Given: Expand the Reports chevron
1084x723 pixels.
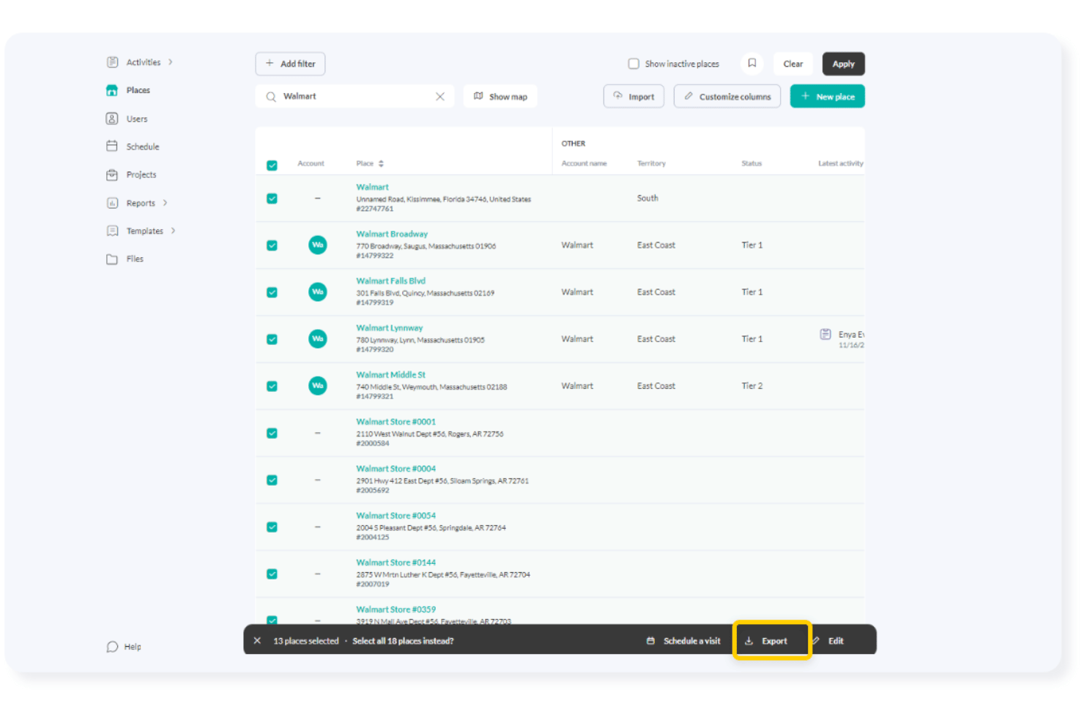Looking at the screenshot, I should point(166,203).
